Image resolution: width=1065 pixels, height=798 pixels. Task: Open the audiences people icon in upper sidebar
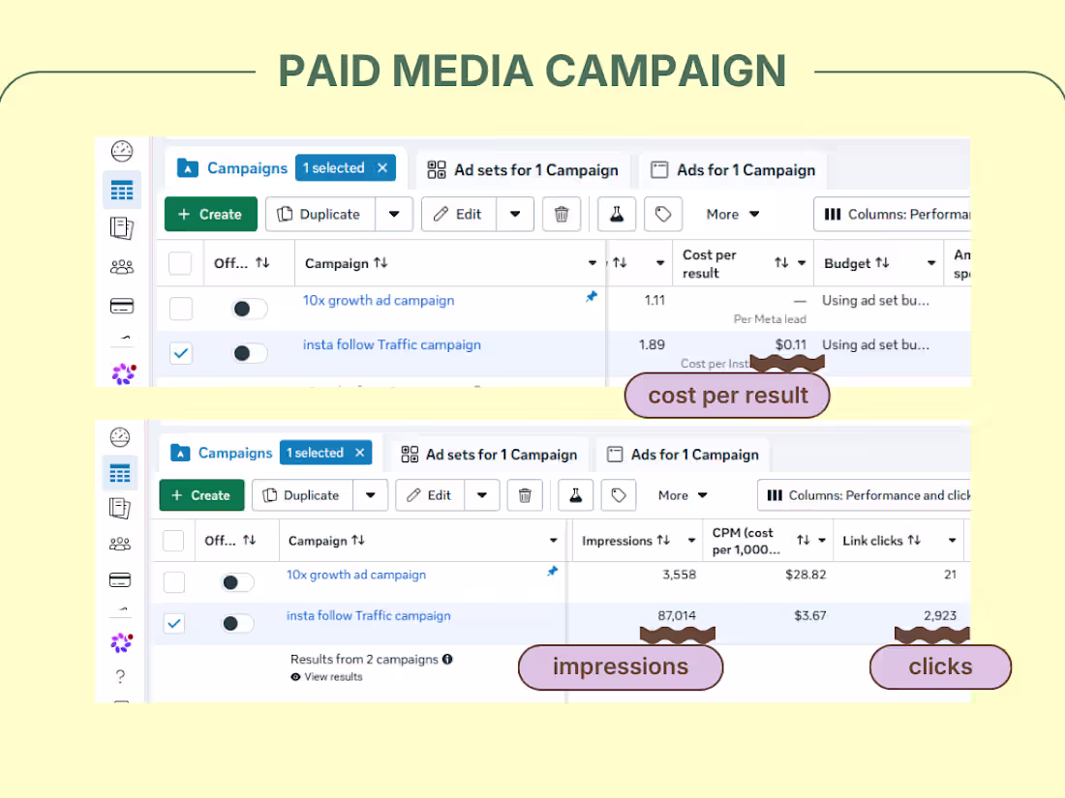point(122,267)
